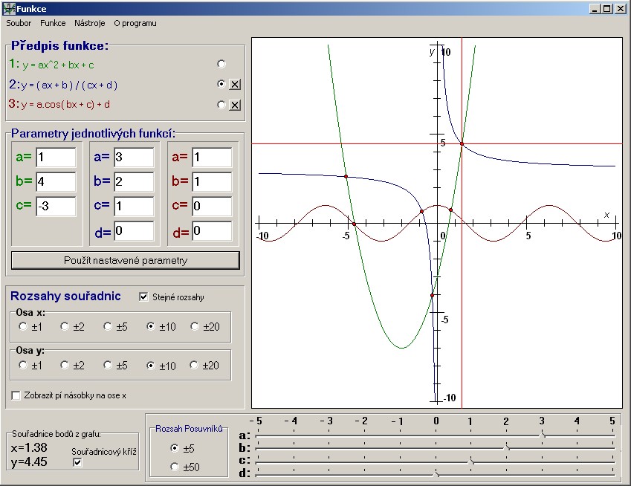Maximize the Funkce window

tap(607, 8)
